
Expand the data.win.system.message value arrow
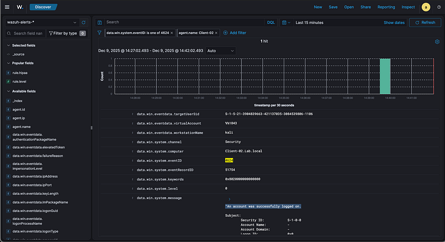229,199
